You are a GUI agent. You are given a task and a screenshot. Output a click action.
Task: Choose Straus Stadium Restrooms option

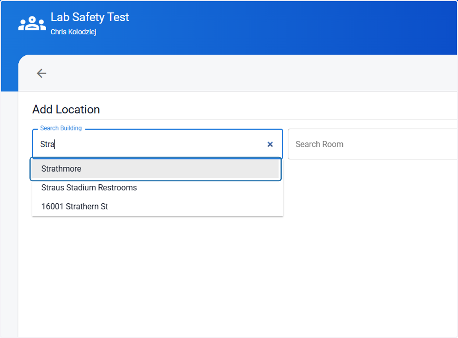(158, 188)
